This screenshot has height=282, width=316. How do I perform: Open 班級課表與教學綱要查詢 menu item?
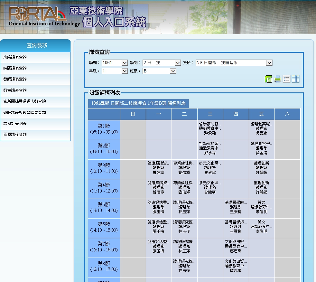[35, 113]
